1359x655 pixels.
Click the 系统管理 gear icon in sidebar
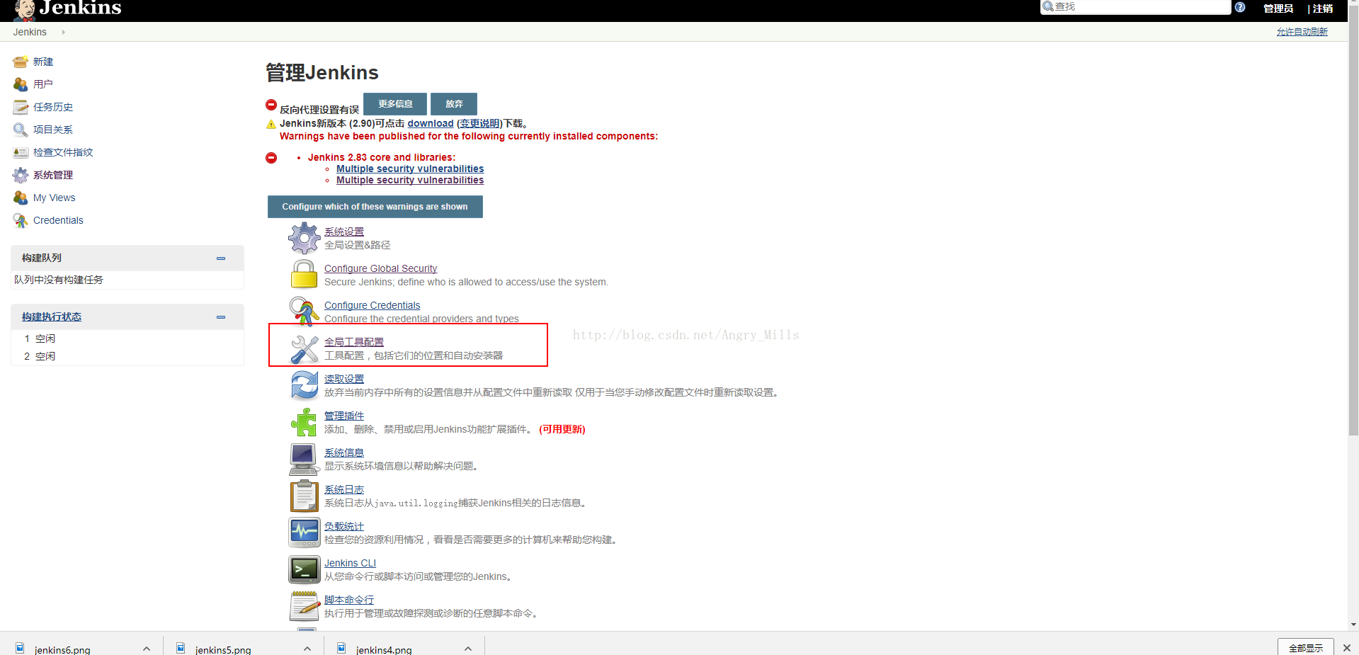tap(21, 175)
